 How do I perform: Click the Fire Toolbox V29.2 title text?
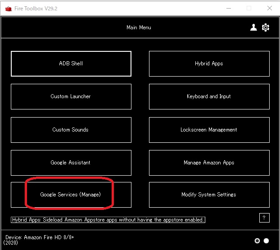click(x=36, y=9)
